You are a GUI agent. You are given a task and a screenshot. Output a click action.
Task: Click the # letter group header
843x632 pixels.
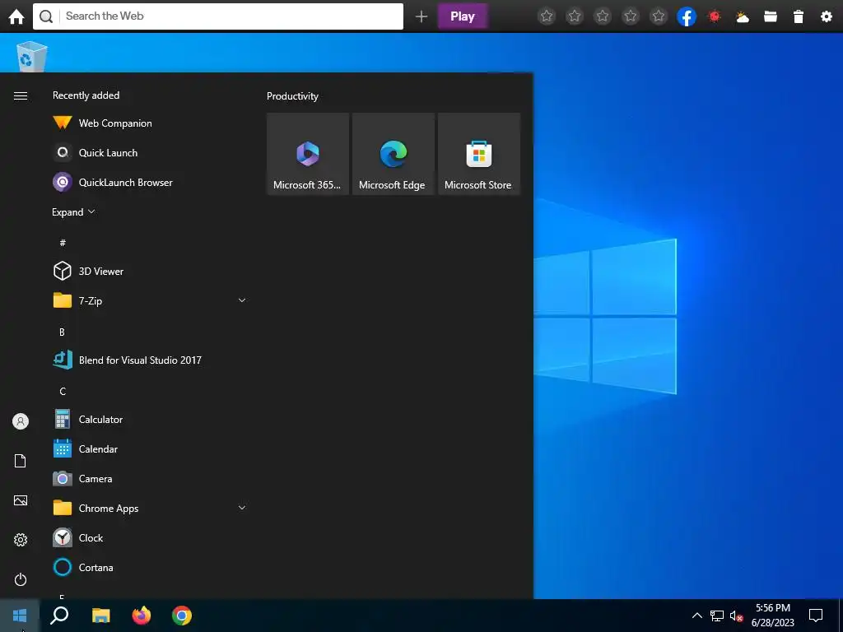[x=63, y=243]
